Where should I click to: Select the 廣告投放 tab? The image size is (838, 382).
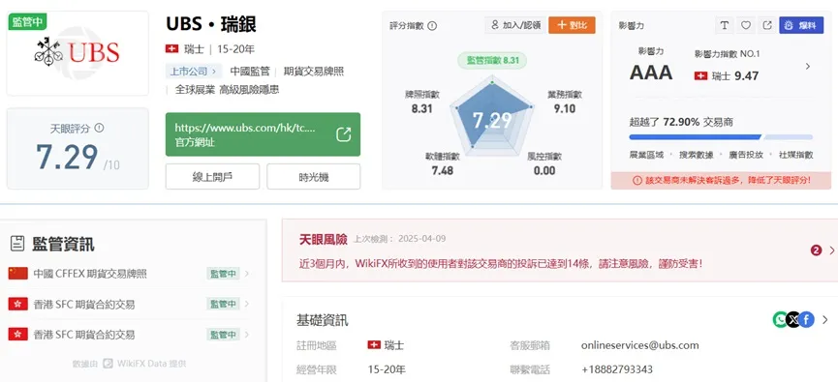coord(746,155)
